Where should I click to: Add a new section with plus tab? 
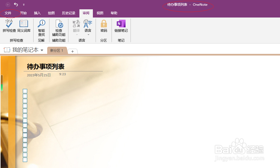click(x=73, y=51)
